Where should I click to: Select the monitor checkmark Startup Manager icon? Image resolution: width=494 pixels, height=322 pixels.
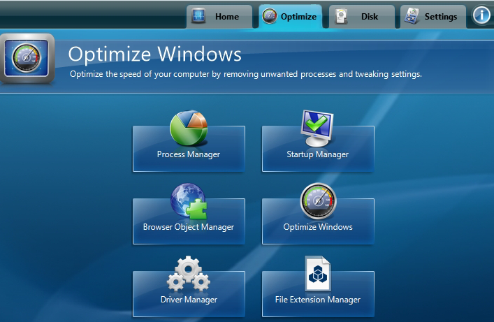pyautogui.click(x=318, y=129)
